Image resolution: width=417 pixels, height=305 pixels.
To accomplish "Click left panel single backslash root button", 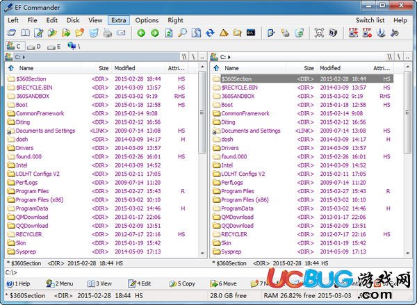I will [x=193, y=57].
